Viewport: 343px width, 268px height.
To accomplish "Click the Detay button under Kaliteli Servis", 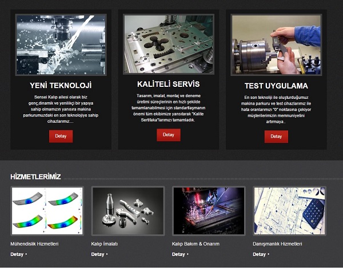I will [x=169, y=135].
